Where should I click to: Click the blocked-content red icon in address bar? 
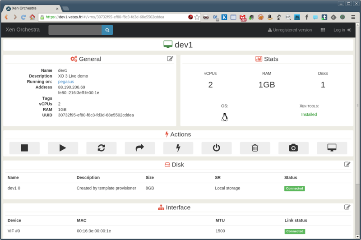(190, 17)
